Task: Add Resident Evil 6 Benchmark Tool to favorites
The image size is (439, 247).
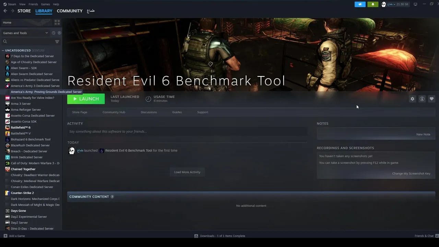Action: (x=431, y=99)
